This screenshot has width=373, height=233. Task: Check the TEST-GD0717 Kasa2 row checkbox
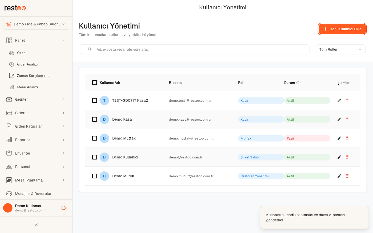point(94,100)
